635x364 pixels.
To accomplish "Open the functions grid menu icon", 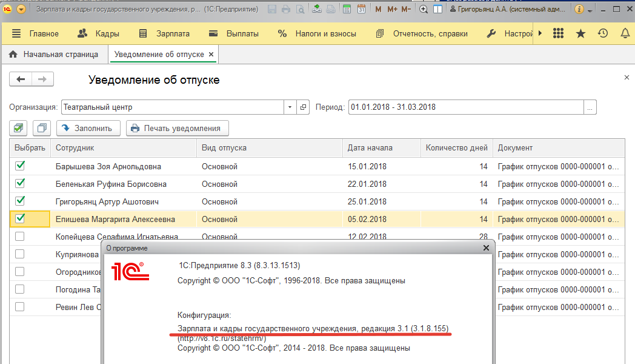I will [558, 33].
